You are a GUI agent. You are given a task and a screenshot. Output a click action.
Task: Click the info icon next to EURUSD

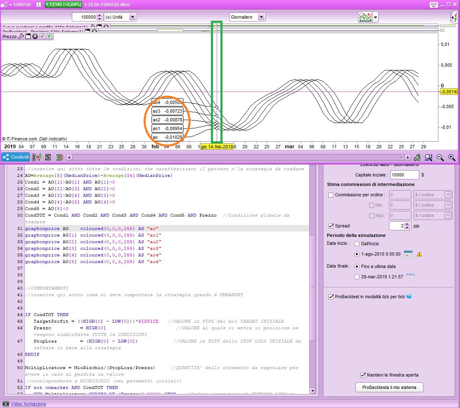38,5
